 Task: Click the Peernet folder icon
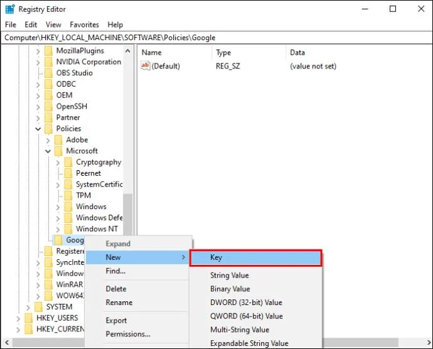coord(68,173)
